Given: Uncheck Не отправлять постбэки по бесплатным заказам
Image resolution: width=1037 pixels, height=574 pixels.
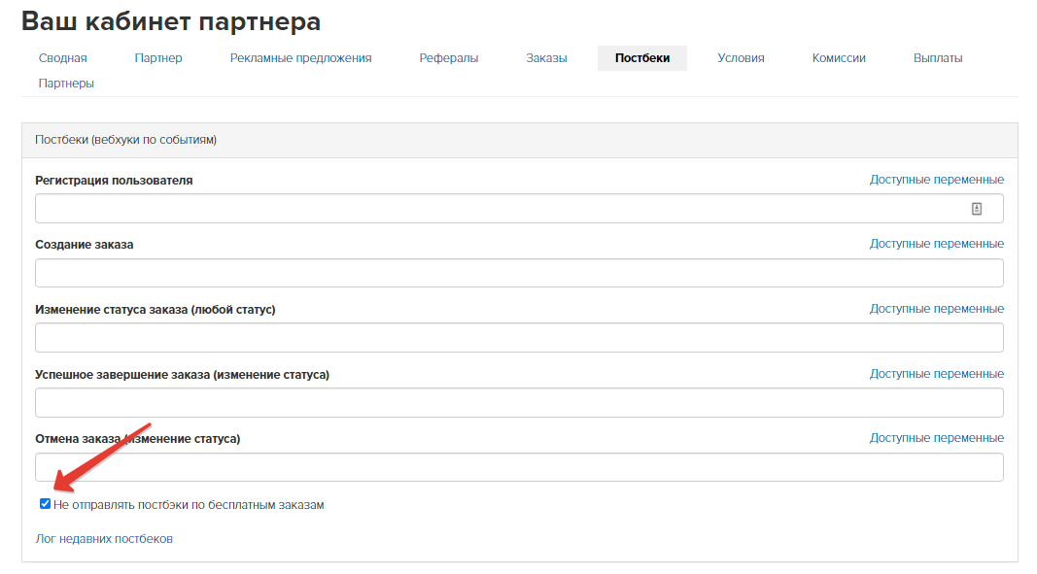Looking at the screenshot, I should pyautogui.click(x=45, y=504).
